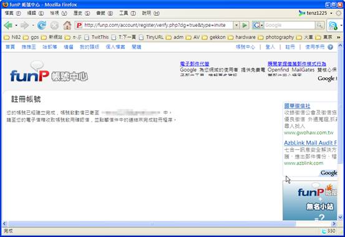
Task: Click the red P site icon in address bar
Action: (79, 26)
